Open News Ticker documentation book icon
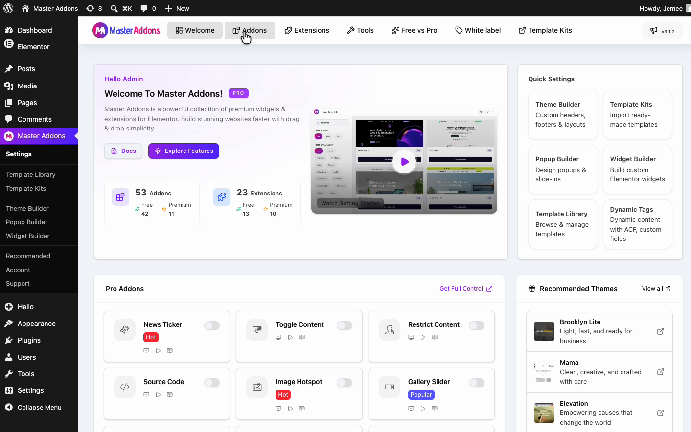 tap(170, 351)
